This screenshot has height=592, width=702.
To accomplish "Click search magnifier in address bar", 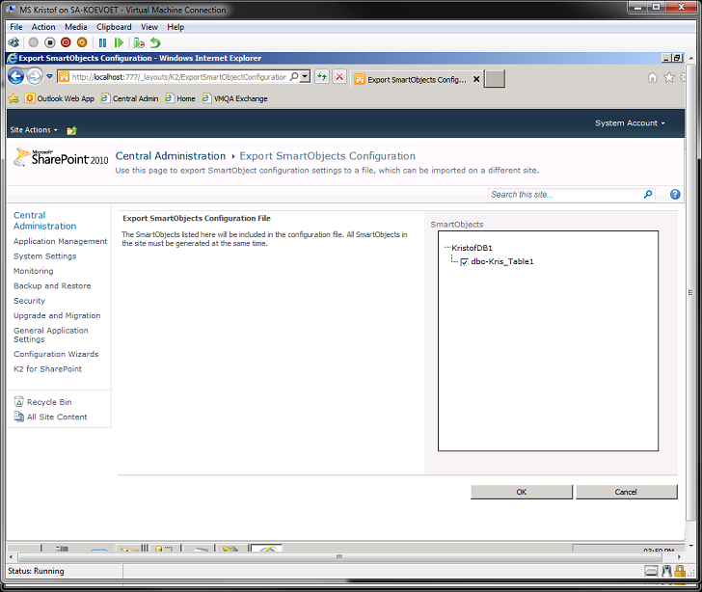I will pyautogui.click(x=294, y=76).
